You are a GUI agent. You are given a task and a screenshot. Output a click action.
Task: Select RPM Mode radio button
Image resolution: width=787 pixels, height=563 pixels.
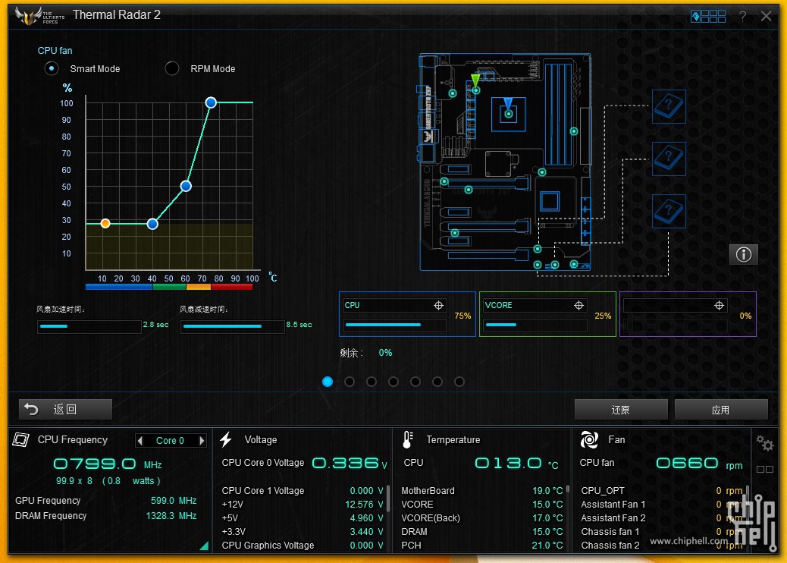point(171,68)
